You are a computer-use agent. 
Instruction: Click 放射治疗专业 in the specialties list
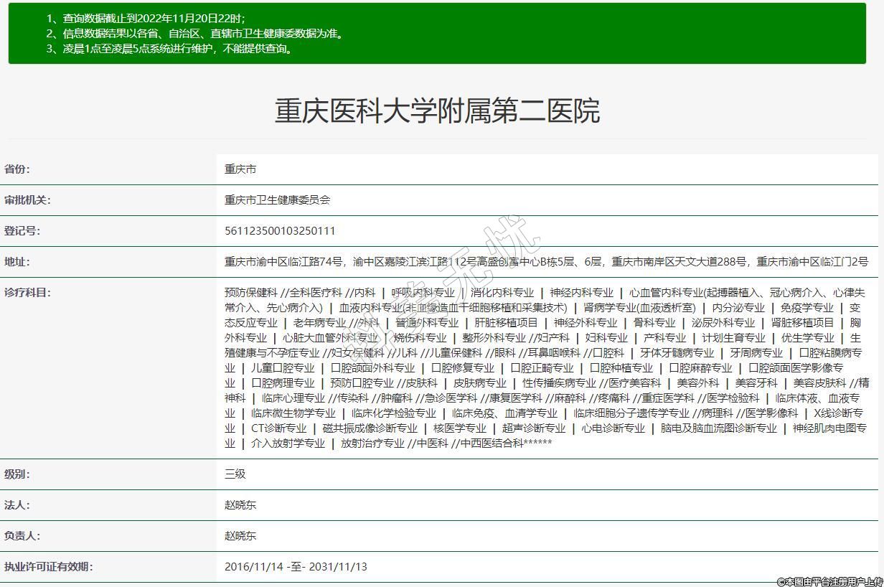(x=372, y=443)
